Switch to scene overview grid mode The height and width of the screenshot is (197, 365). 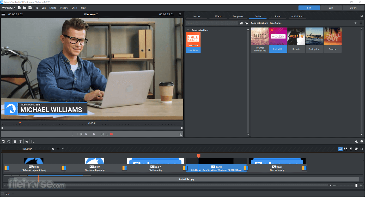(x=346, y=149)
